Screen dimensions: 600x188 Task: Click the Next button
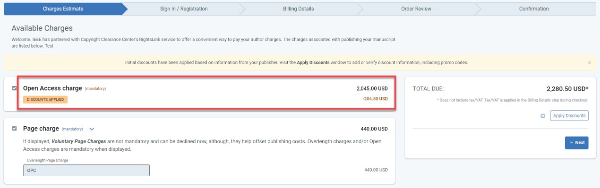point(577,143)
